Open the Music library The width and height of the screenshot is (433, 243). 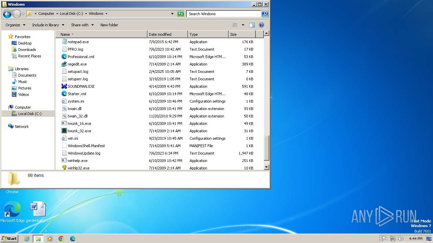pyautogui.click(x=23, y=82)
